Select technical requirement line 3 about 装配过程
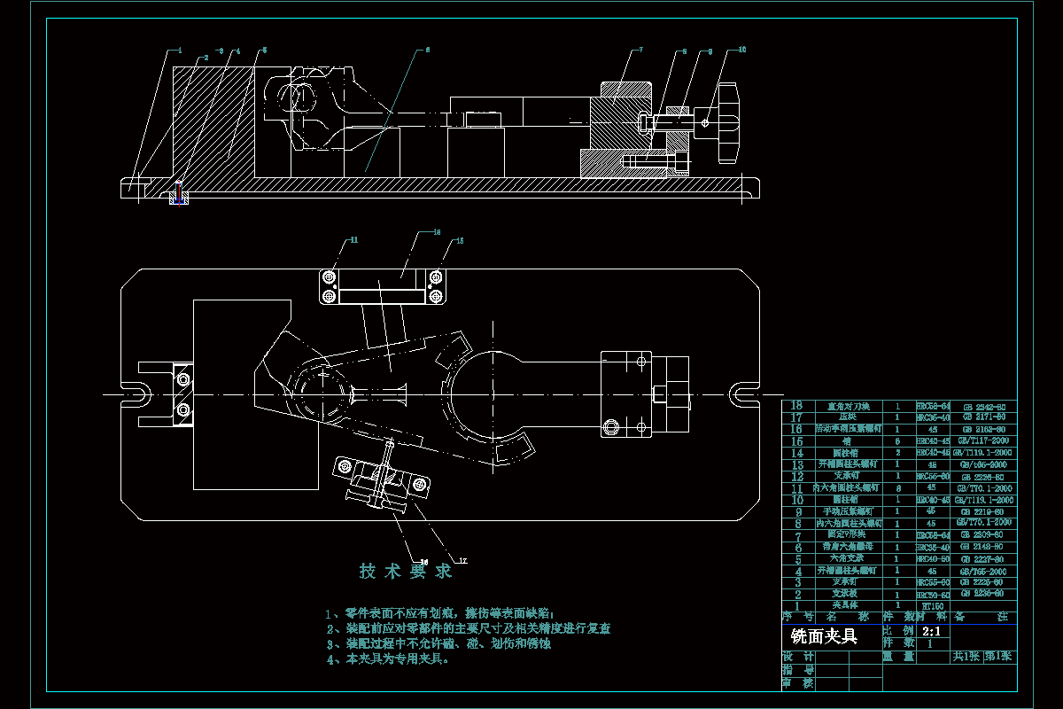Viewport: 1063px width, 709px height. (439, 643)
